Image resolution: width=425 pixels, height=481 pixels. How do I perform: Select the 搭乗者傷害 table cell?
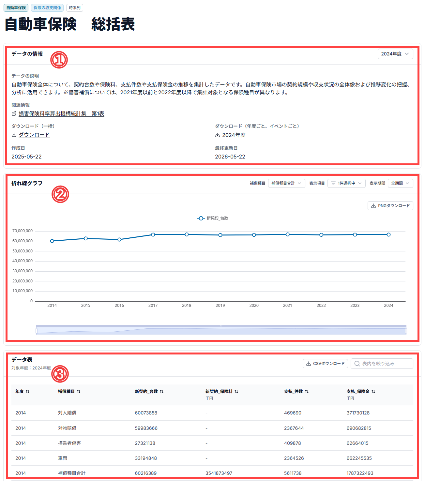point(69,443)
